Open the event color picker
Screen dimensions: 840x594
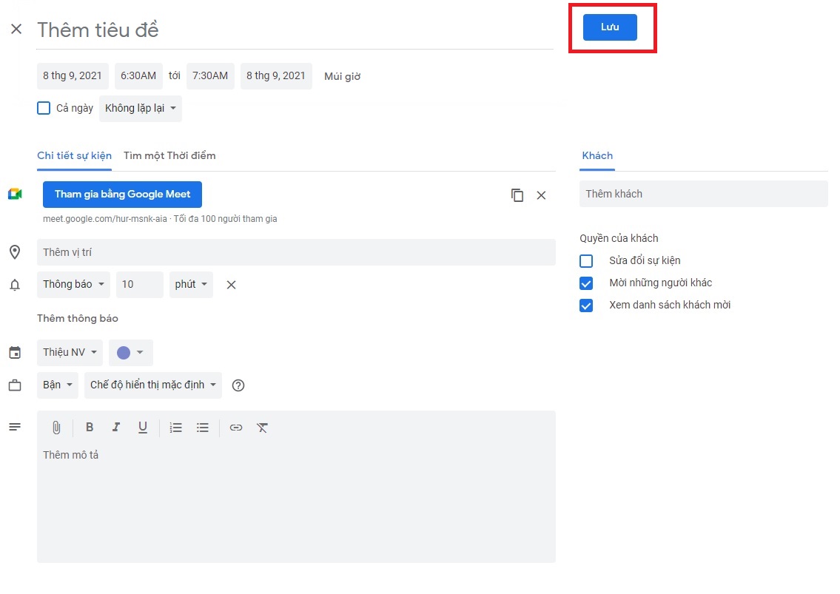point(131,352)
